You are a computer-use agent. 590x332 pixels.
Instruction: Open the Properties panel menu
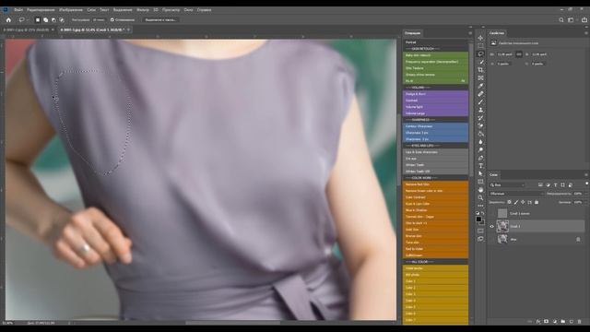coord(586,33)
